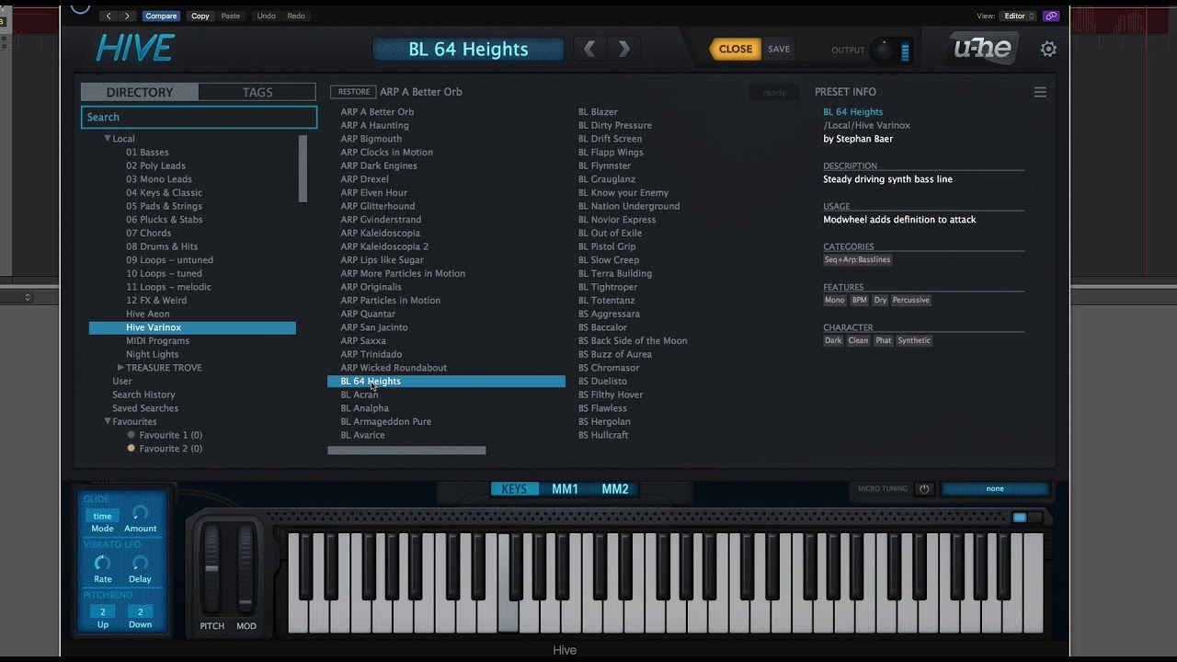Viewport: 1177px width, 662px height.
Task: Click the plugin link icon at top right
Action: [x=1051, y=16]
